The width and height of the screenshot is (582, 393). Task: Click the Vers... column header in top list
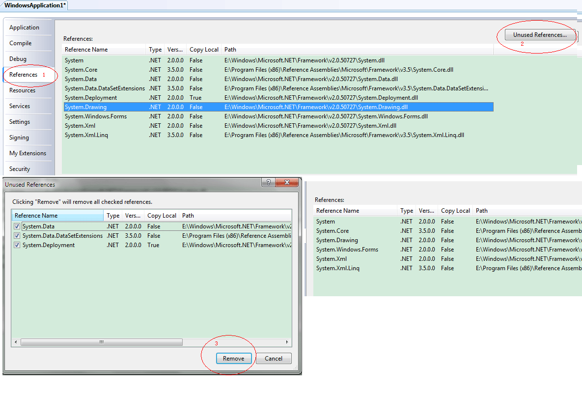click(175, 49)
